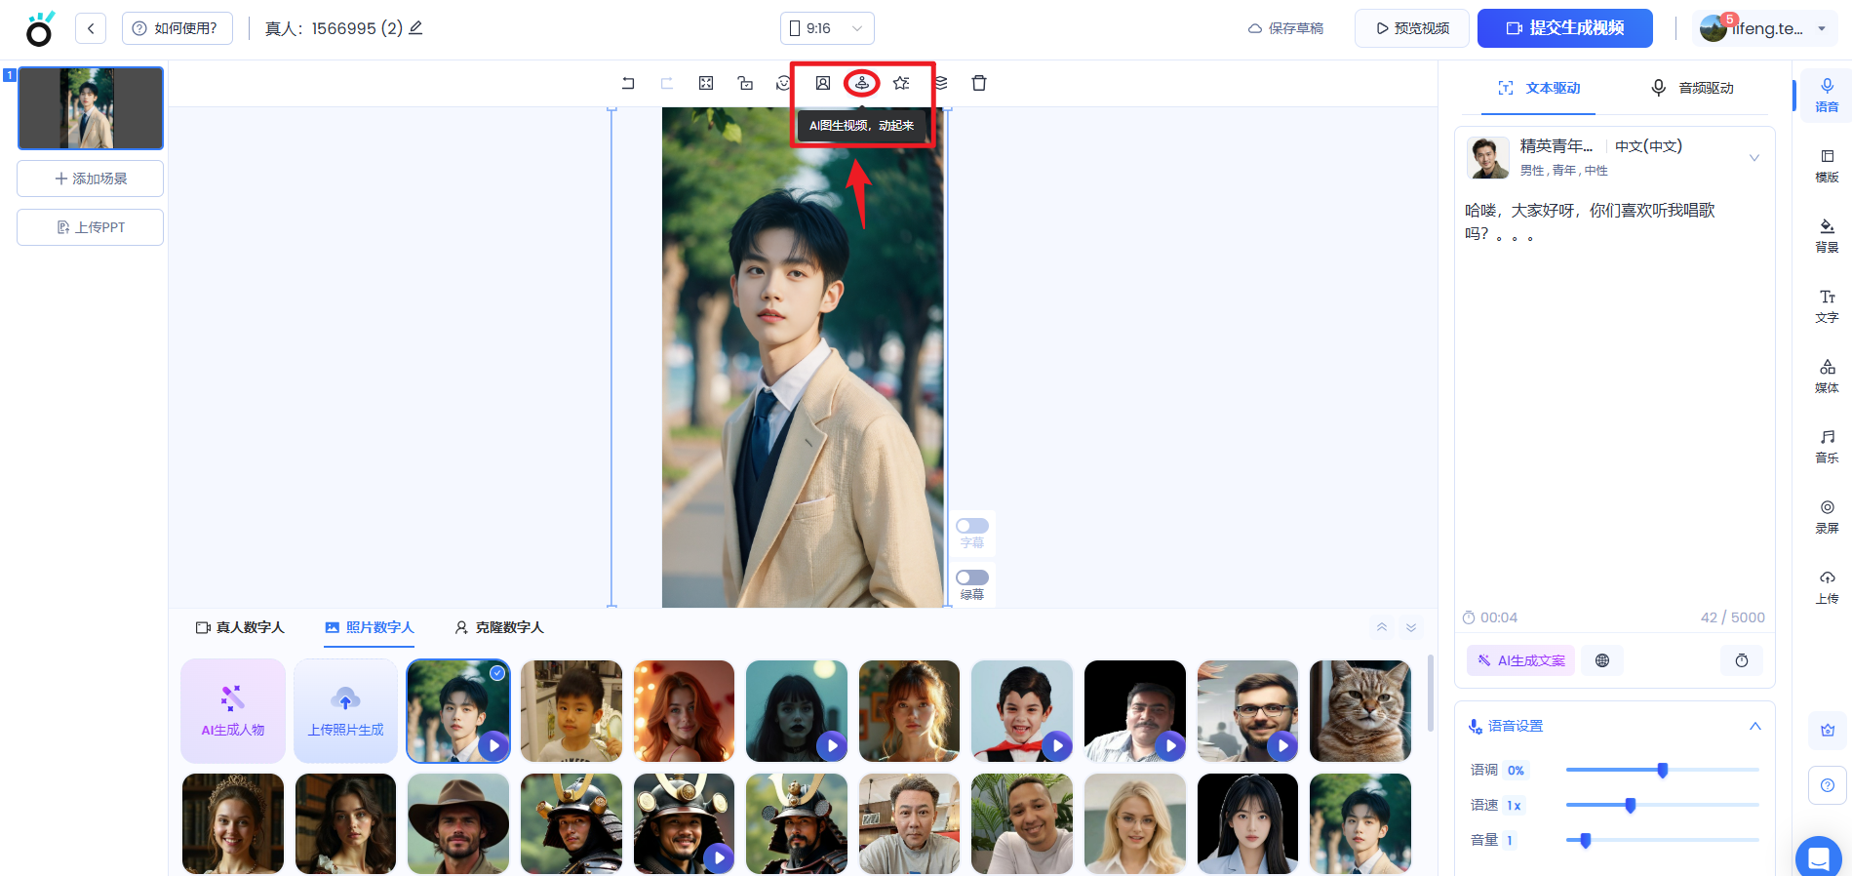The image size is (1852, 876).
Task: Delete selected element with trash icon
Action: click(x=979, y=84)
